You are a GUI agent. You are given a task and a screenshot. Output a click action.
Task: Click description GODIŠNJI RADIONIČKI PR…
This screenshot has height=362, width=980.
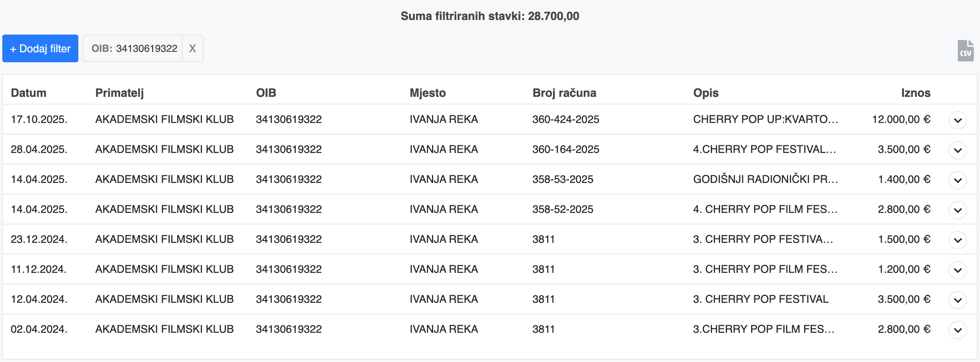coord(765,179)
